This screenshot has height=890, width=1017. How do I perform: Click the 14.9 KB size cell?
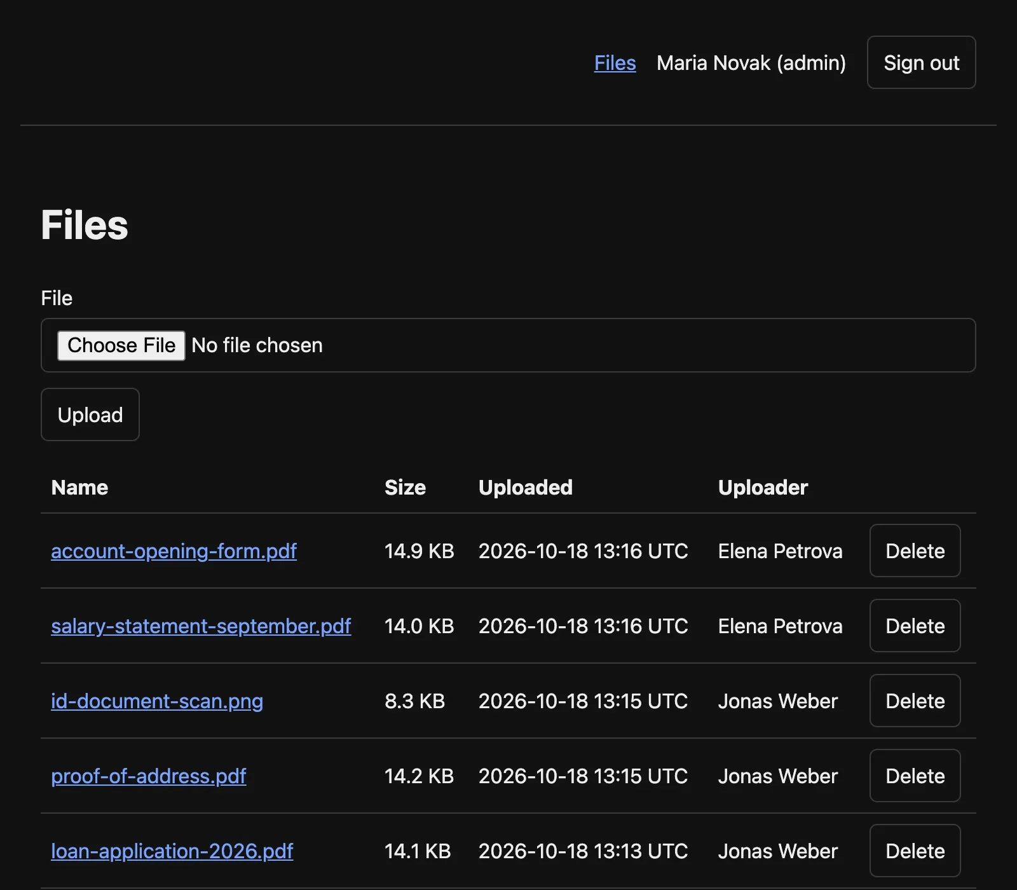pos(420,551)
